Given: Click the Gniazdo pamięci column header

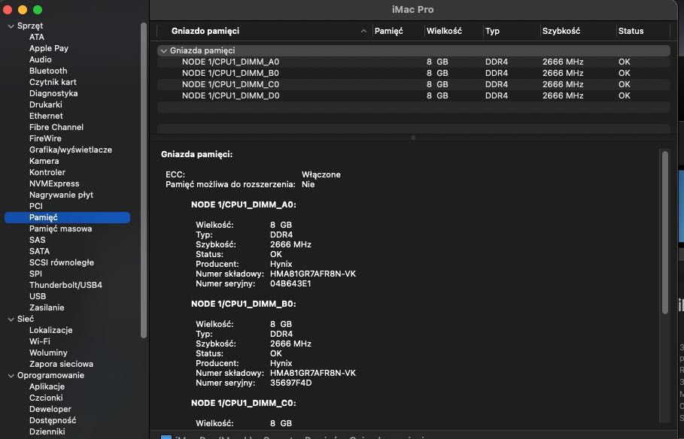Looking at the screenshot, I should (x=205, y=31).
